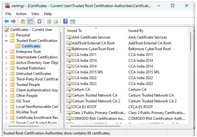This screenshot has width=197, height=137.
Task: Click the Certificates - Current User root icon
Action: pos(6,30)
